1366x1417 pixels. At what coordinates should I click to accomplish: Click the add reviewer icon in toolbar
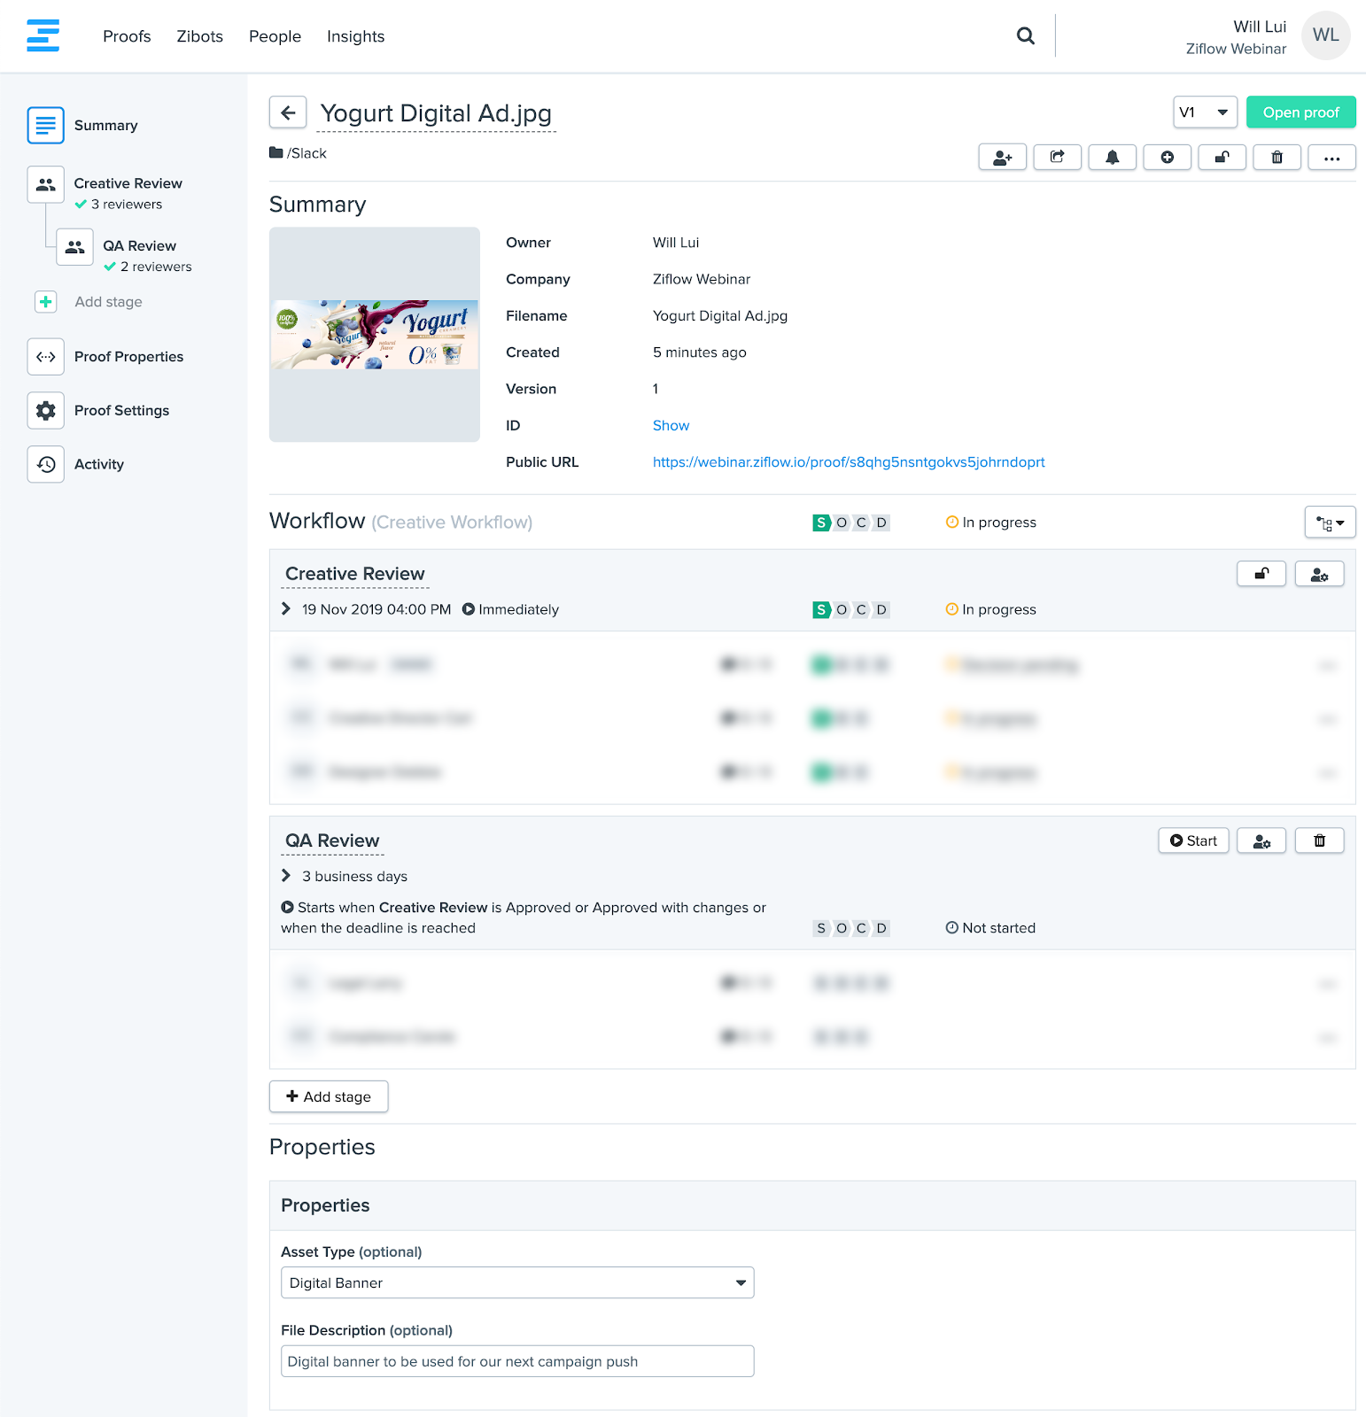(x=1002, y=157)
